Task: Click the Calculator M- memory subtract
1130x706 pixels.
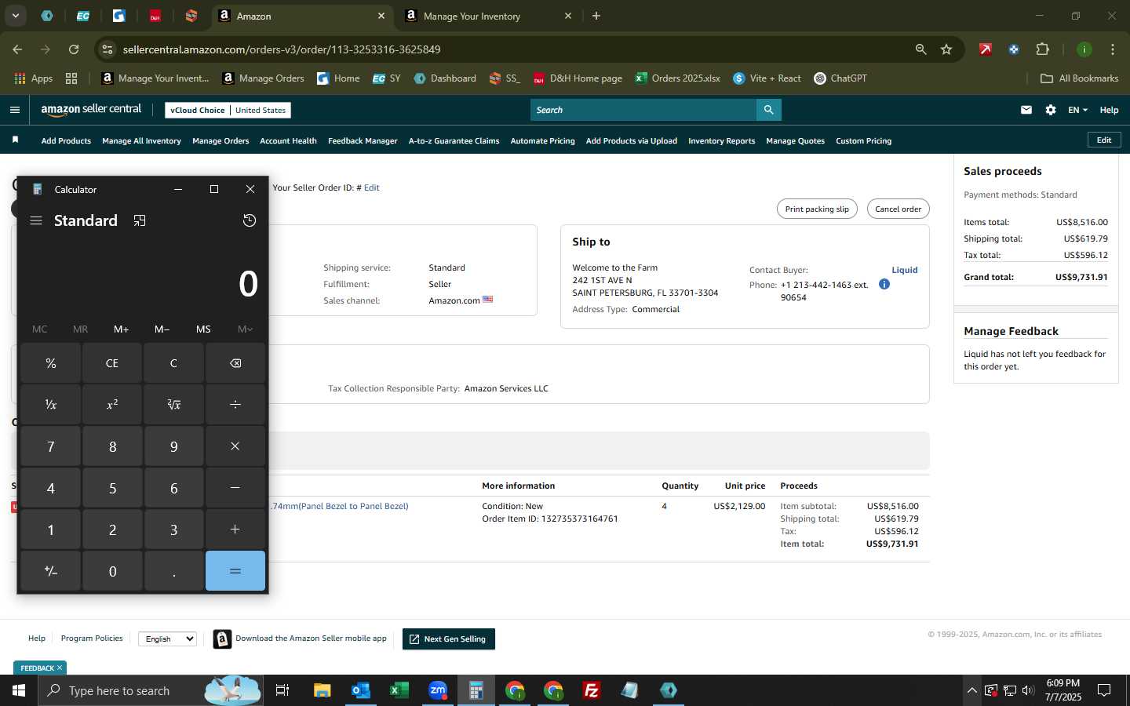Action: coord(162,329)
